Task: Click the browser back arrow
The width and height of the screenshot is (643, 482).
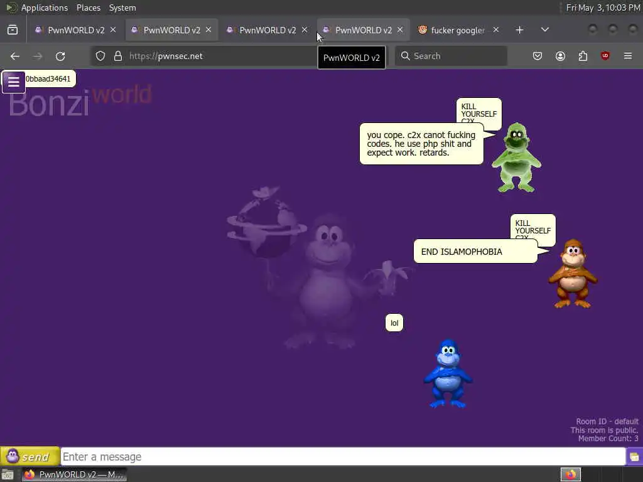Action: point(15,56)
